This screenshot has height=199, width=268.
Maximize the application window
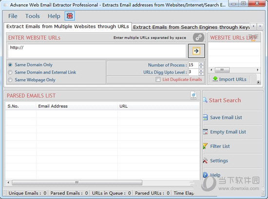[243, 3]
